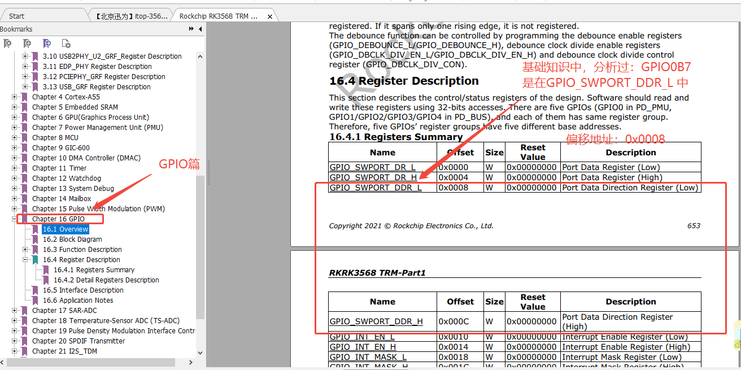Follow the GPIO_SWPORT_DDR_L register link

pyautogui.click(x=376, y=188)
